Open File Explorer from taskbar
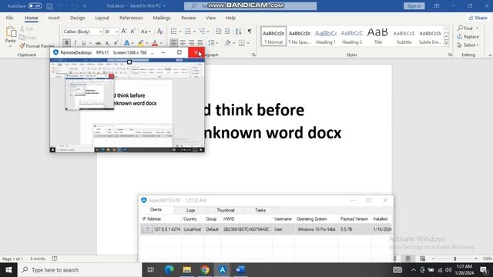The height and width of the screenshot is (277, 493). 187,270
